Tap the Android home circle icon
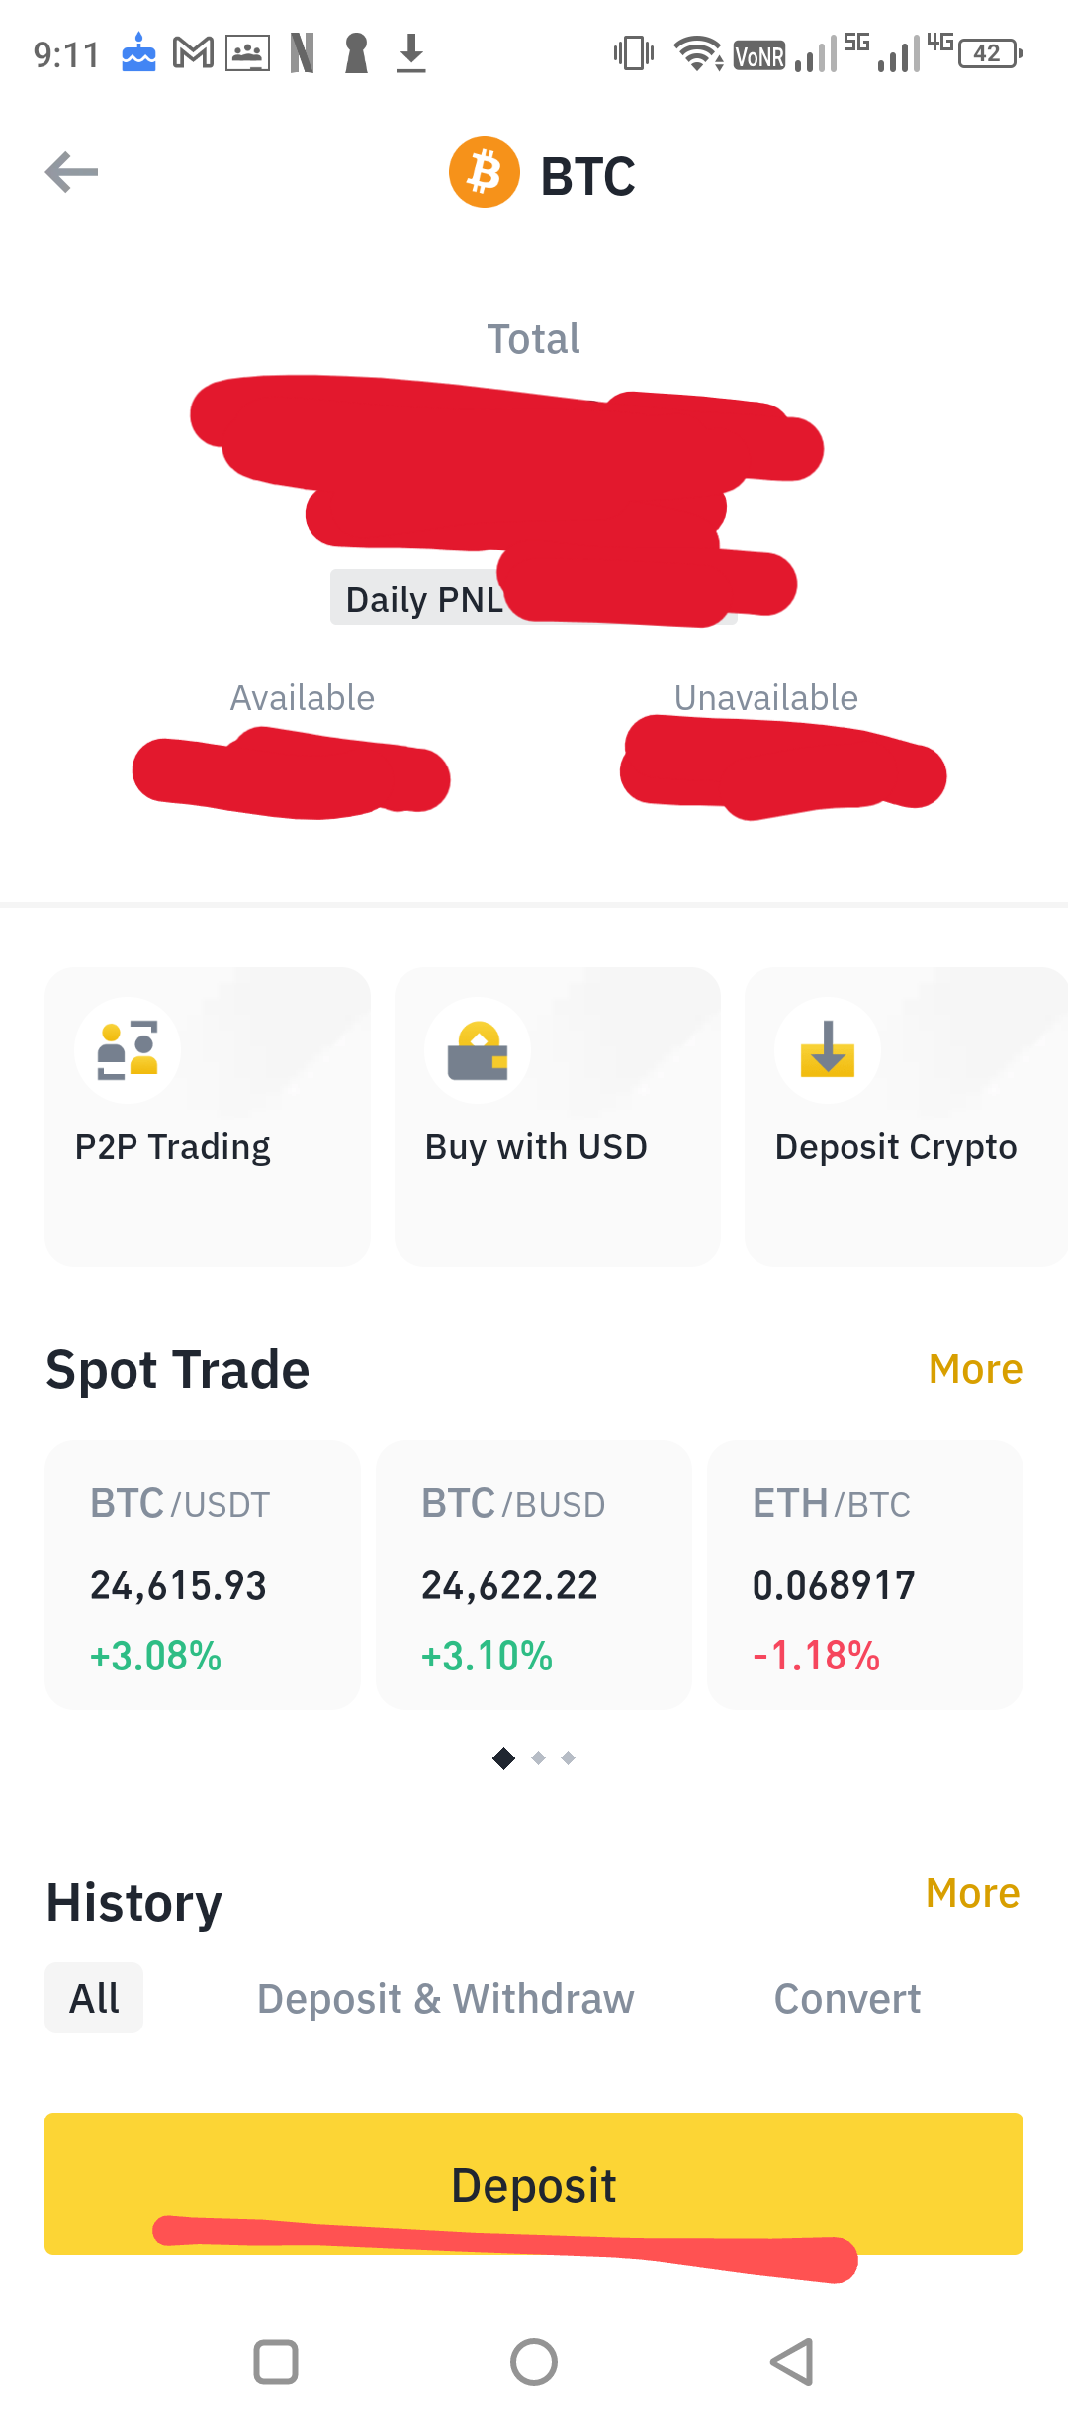1068x2433 pixels. pyautogui.click(x=534, y=2362)
